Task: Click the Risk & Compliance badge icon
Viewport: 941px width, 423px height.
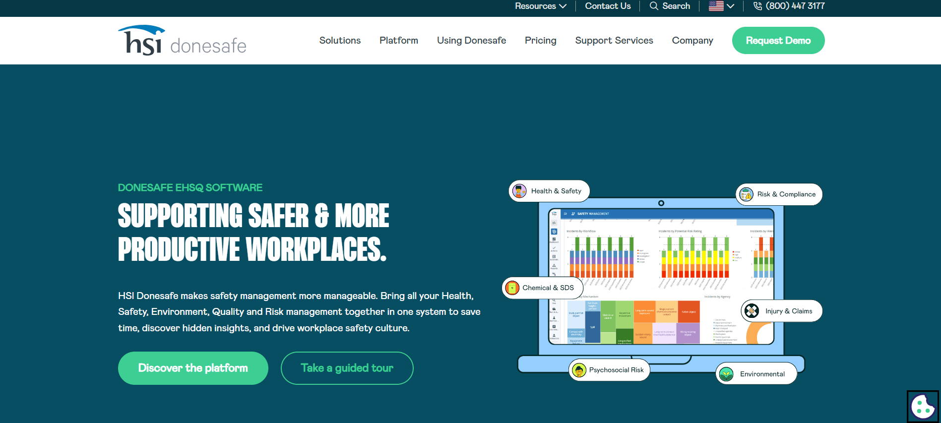Action: pyautogui.click(x=746, y=194)
